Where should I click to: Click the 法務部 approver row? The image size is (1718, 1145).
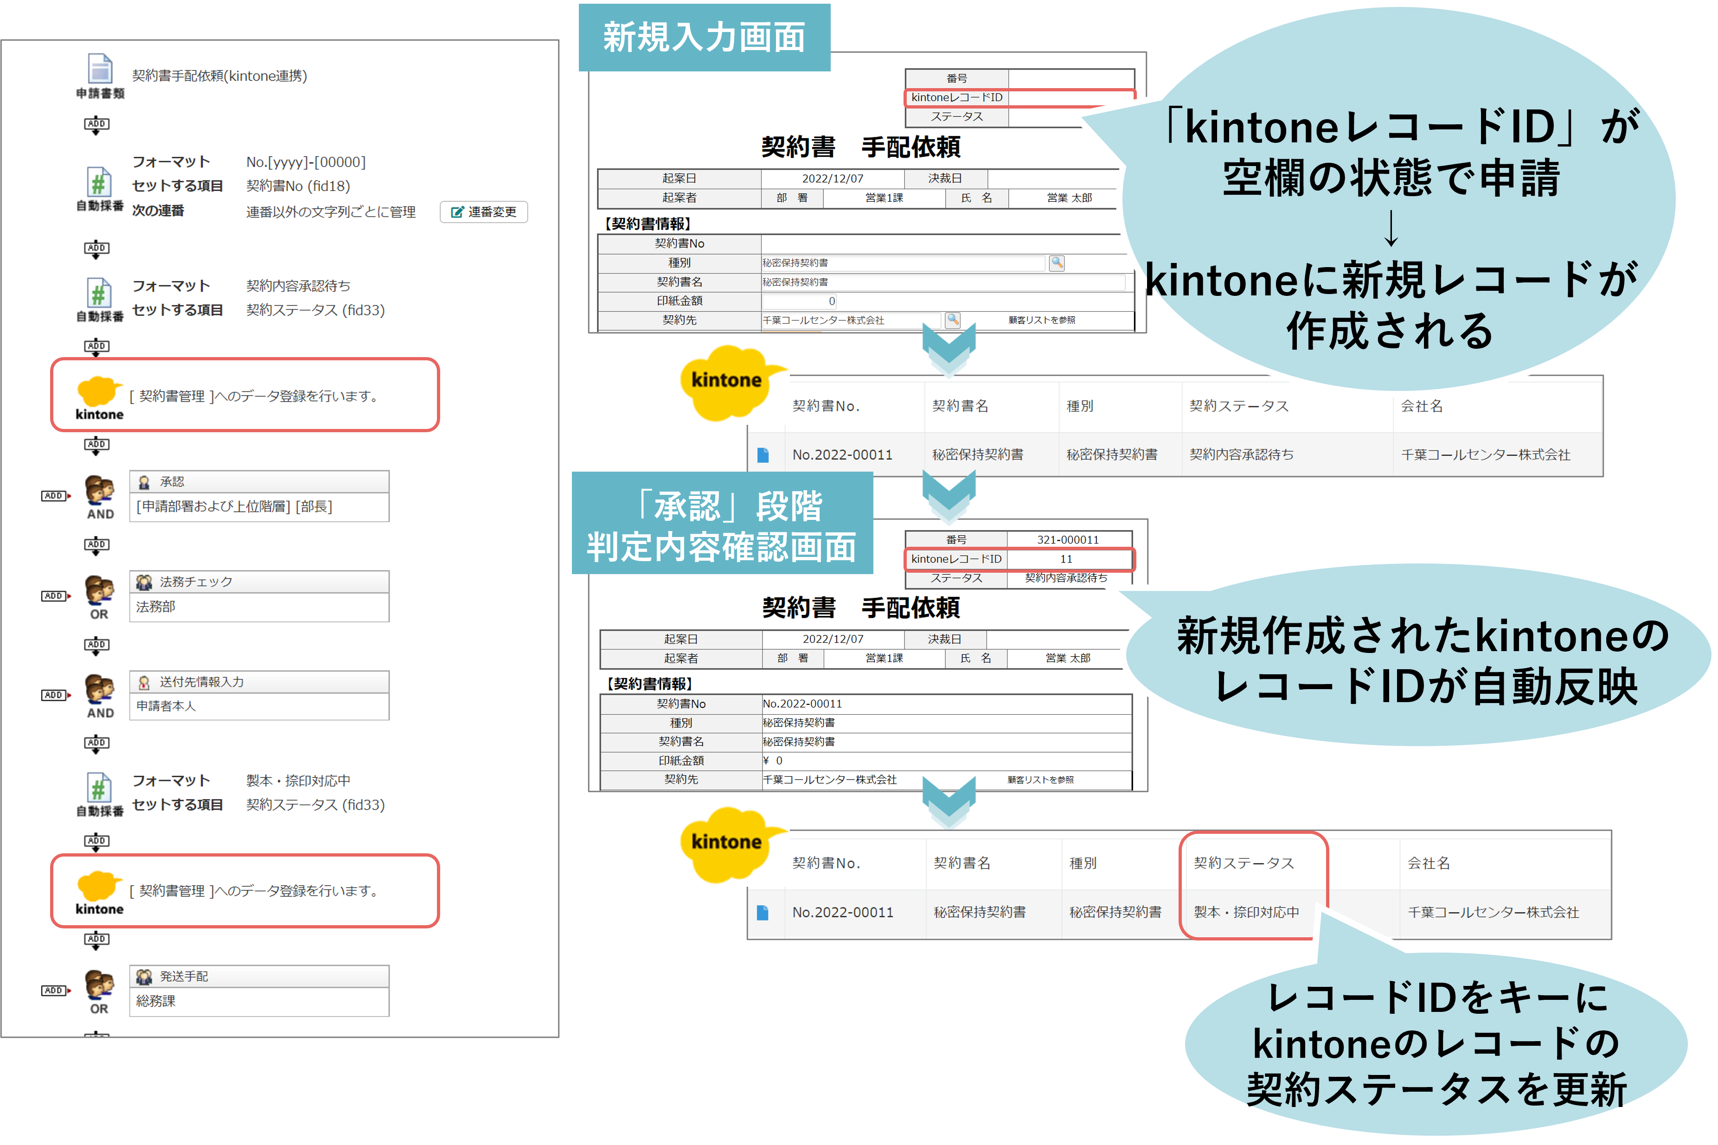coord(259,607)
